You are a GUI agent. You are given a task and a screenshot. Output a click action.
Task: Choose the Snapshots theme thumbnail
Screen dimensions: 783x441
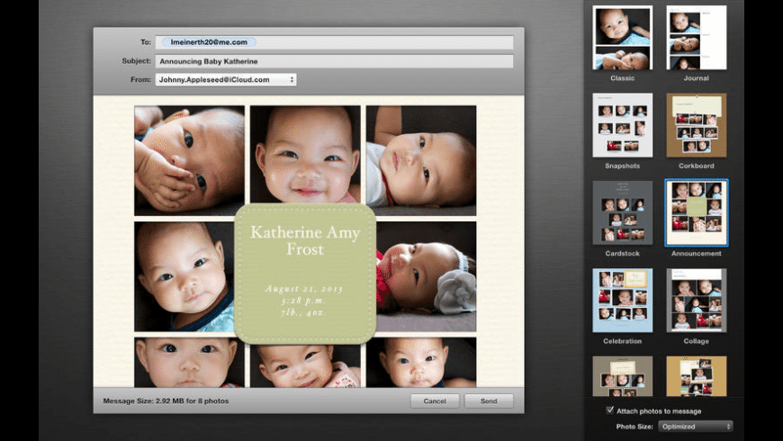[x=622, y=125]
